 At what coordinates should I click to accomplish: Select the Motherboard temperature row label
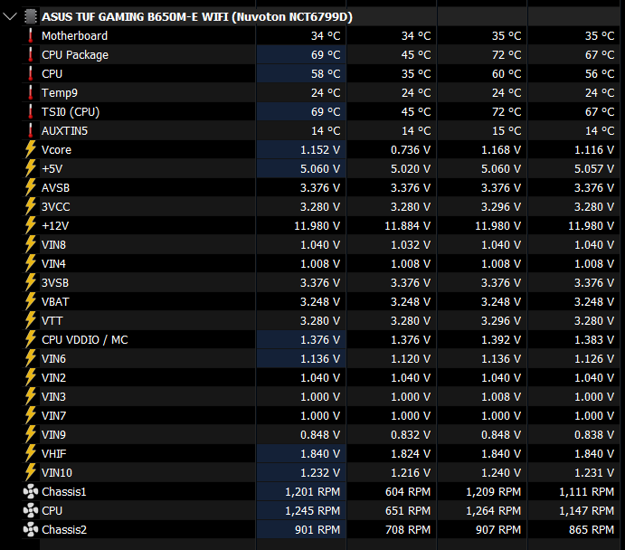tap(74, 36)
